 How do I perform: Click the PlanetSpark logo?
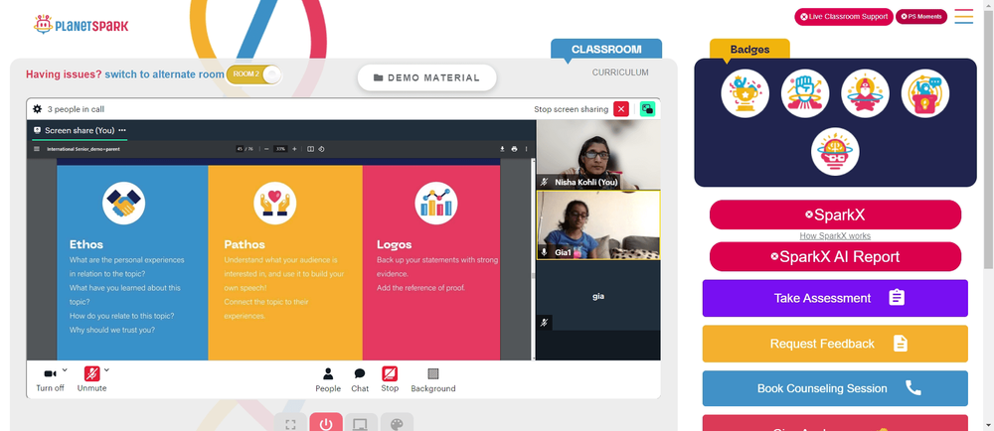(x=82, y=25)
